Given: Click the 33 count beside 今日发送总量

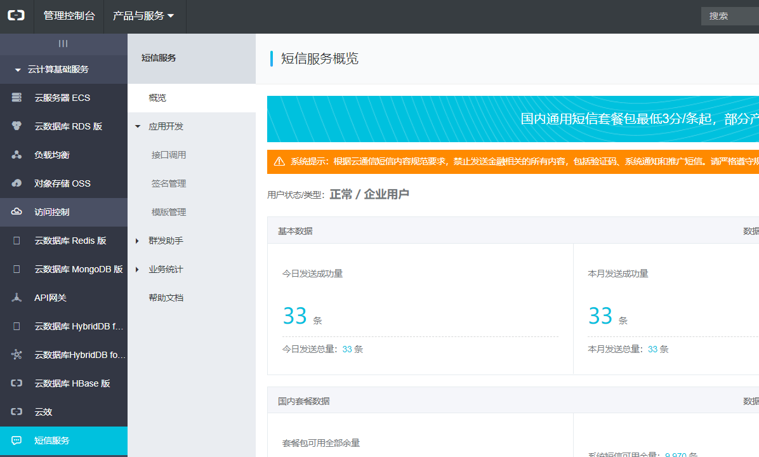Looking at the screenshot, I should point(347,349).
